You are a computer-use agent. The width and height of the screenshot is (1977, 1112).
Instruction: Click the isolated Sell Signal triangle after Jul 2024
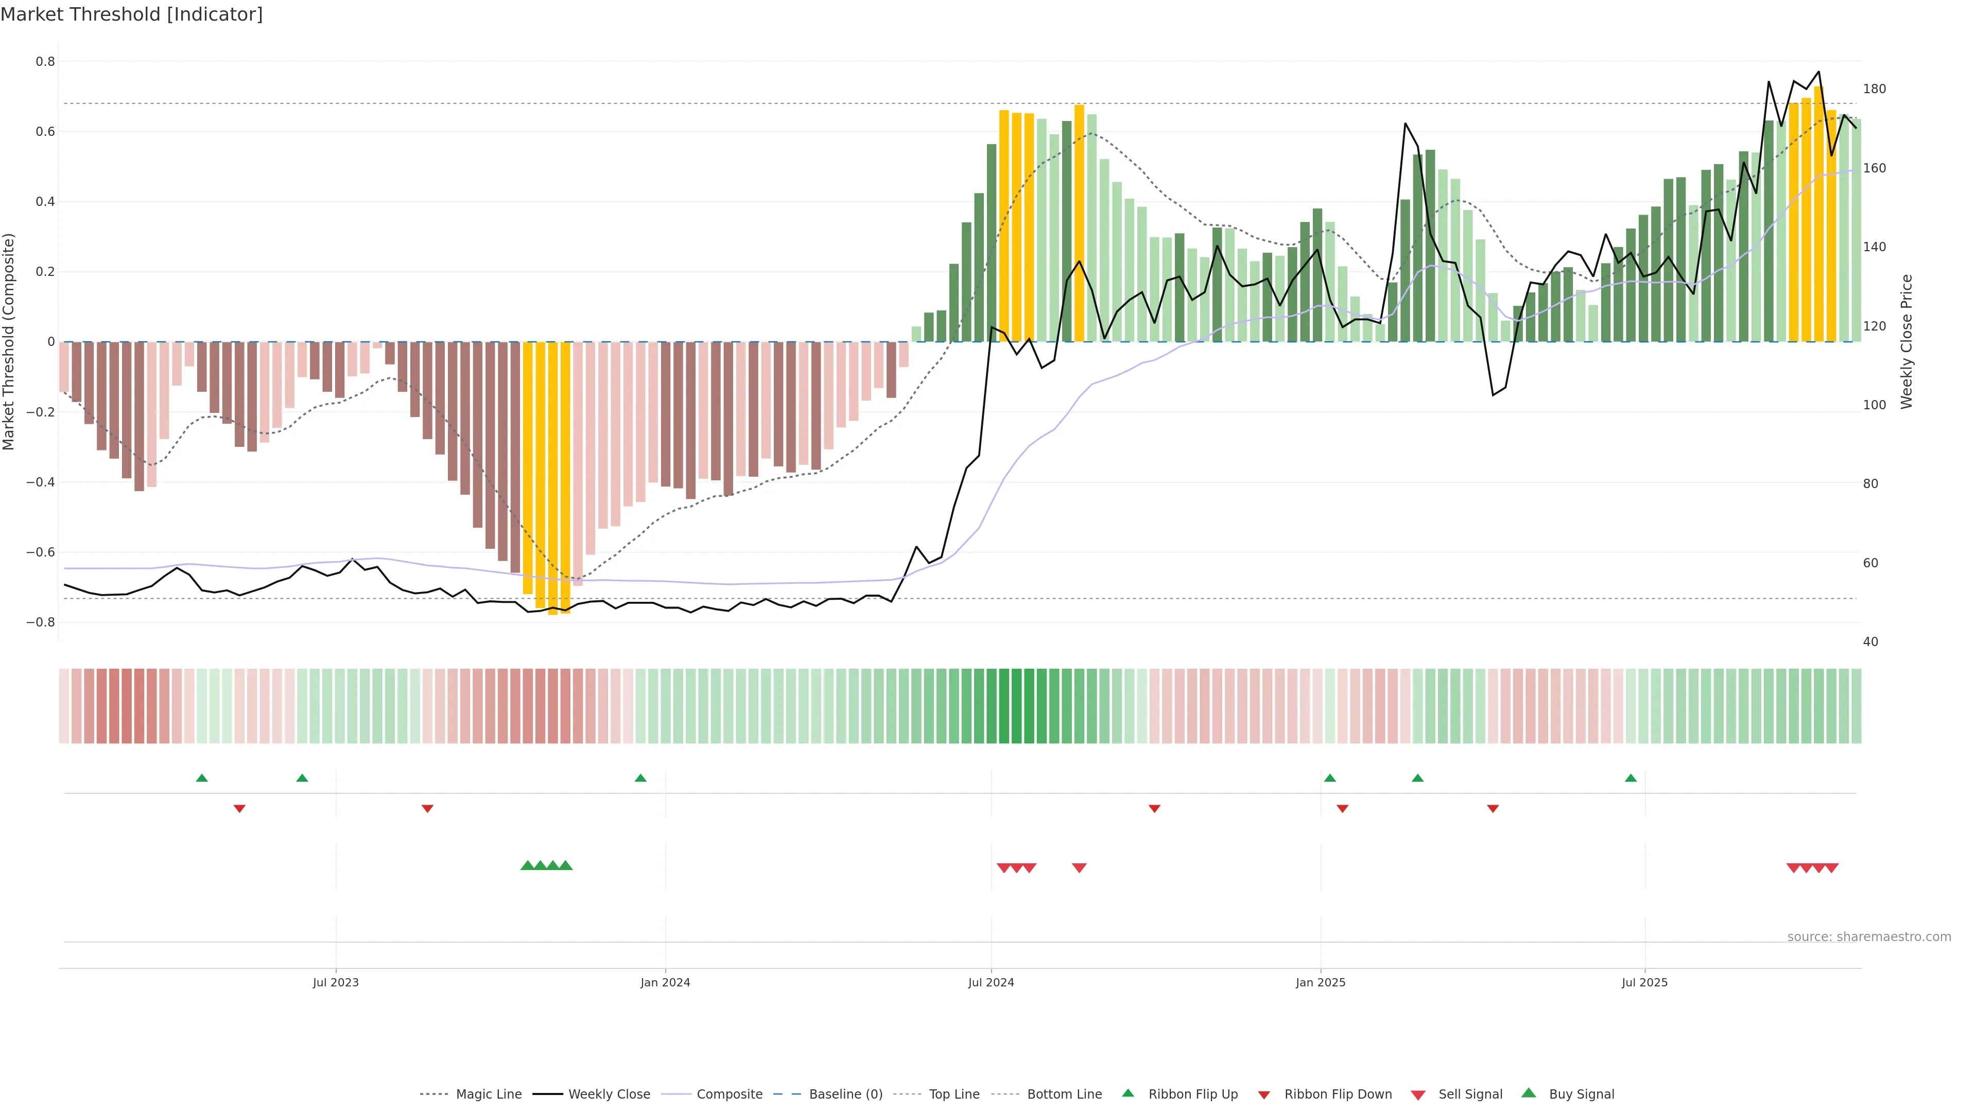pos(1079,868)
